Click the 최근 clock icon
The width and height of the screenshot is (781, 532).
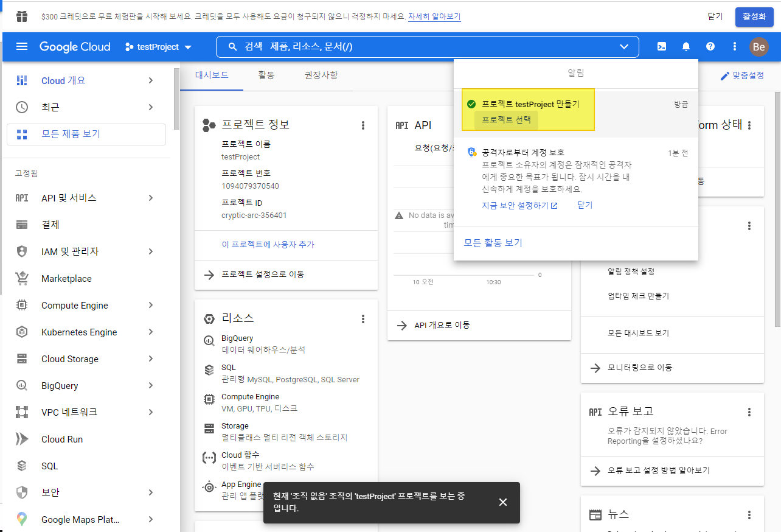coord(22,107)
